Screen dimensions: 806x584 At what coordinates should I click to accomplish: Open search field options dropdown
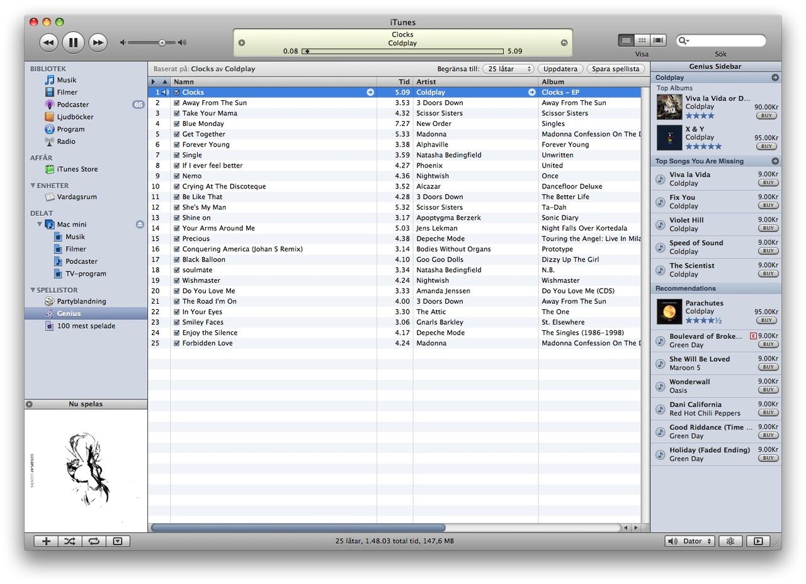684,40
